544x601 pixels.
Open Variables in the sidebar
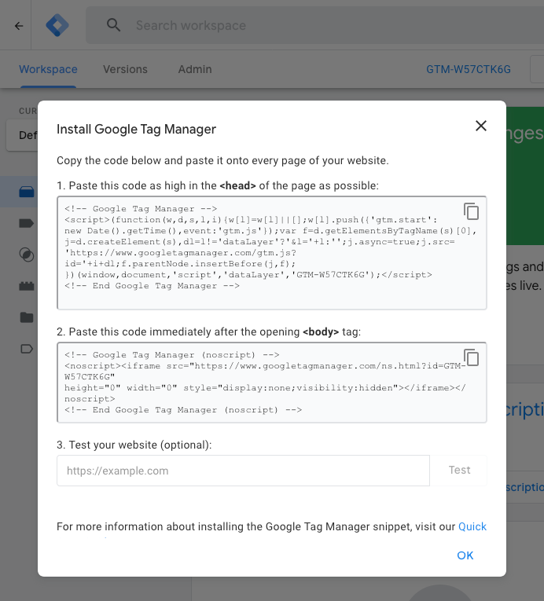click(x=27, y=286)
